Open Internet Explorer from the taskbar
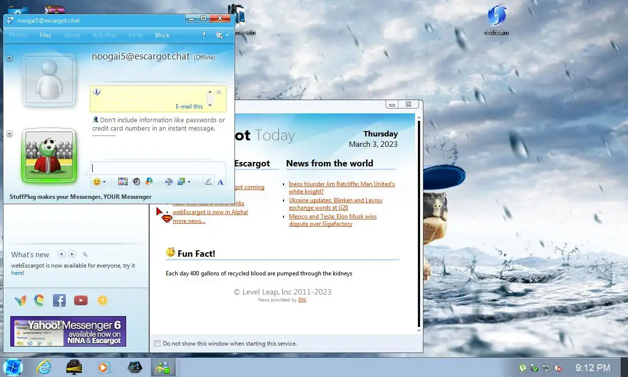The width and height of the screenshot is (628, 377). pyautogui.click(x=44, y=367)
